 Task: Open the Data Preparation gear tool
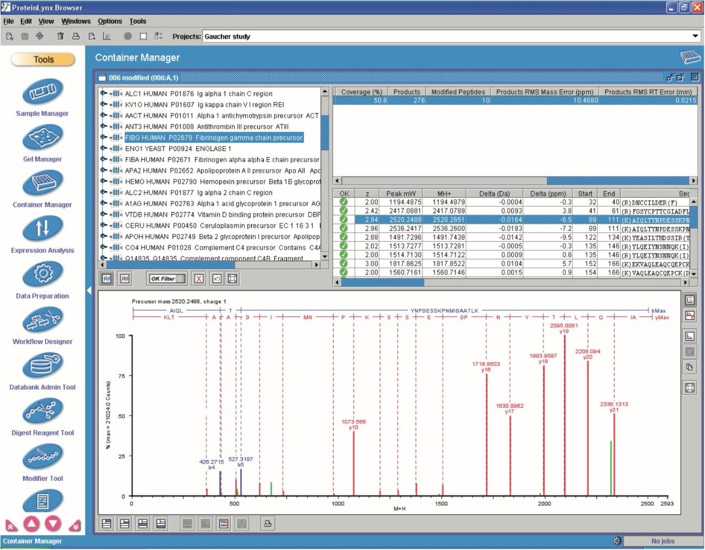point(42,274)
